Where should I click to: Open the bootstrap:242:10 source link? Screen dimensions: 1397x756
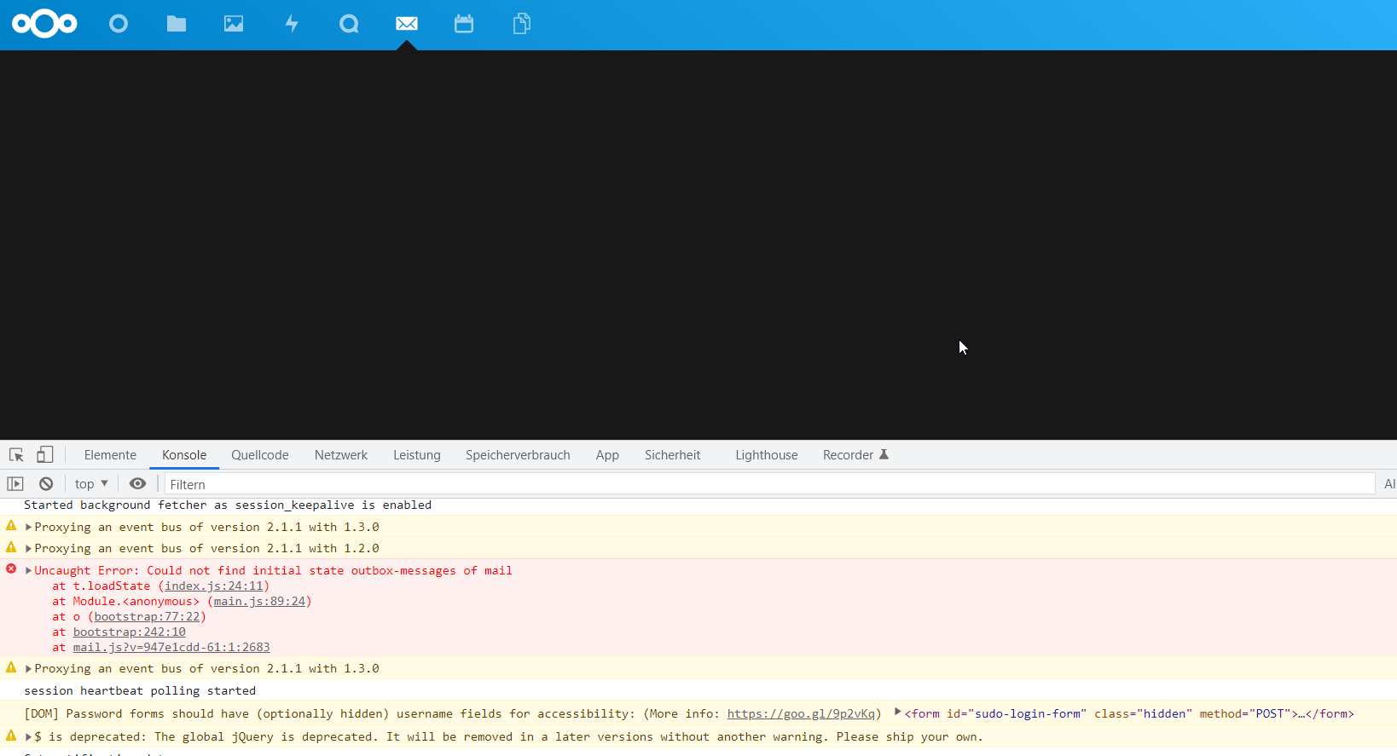(129, 632)
